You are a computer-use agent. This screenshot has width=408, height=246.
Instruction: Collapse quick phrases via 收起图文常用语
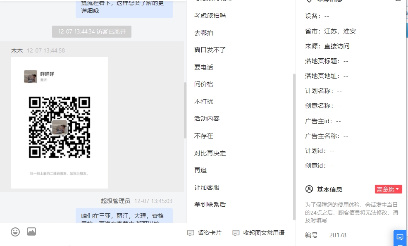point(258,233)
